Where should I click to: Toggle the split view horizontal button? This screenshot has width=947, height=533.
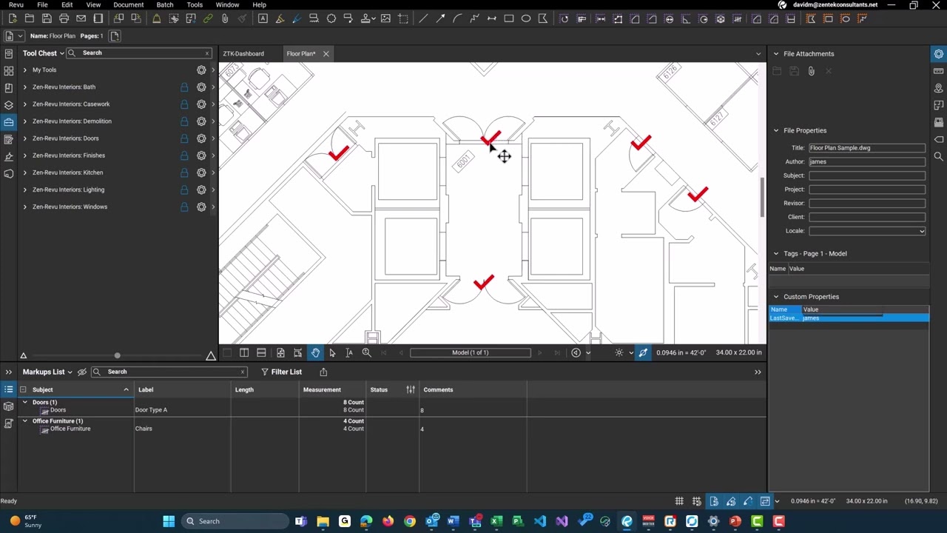(261, 352)
